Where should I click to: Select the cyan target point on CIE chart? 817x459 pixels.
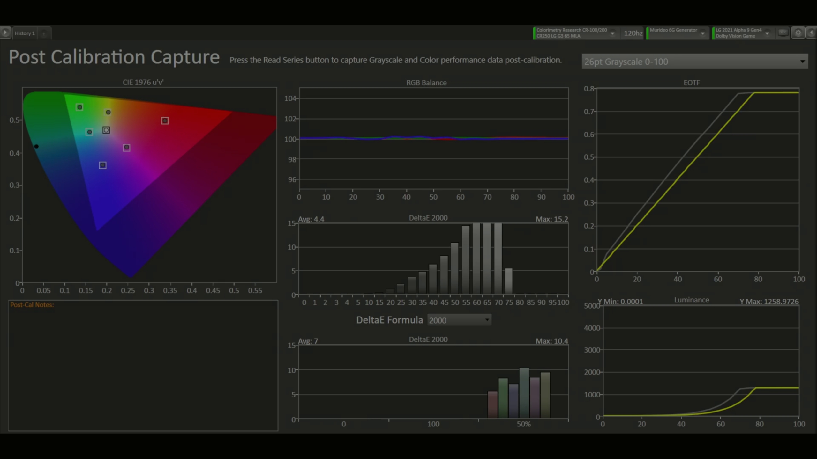click(89, 132)
